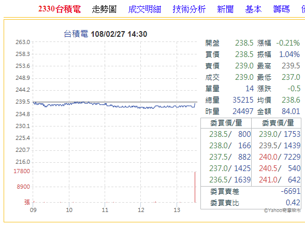
Task: Click the ask row 240.5/ 540
Action: [280, 168]
